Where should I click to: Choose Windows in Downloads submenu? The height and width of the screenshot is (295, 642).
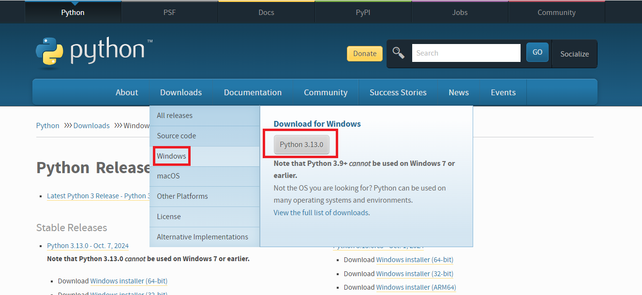pyautogui.click(x=205, y=156)
